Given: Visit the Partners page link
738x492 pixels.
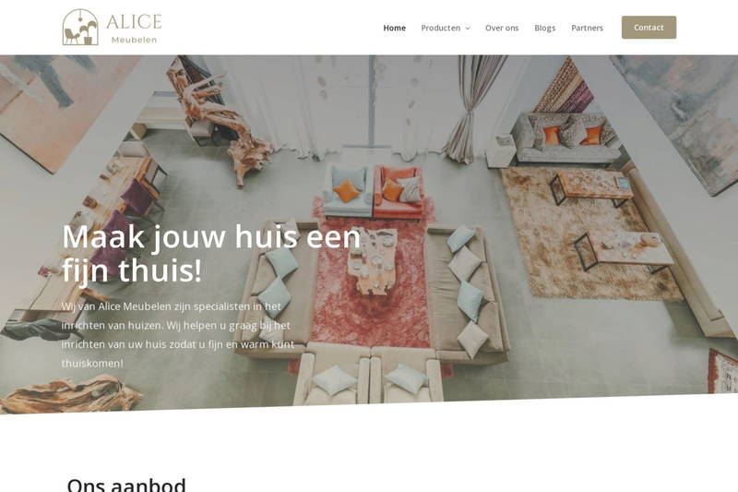Looking at the screenshot, I should (587, 28).
